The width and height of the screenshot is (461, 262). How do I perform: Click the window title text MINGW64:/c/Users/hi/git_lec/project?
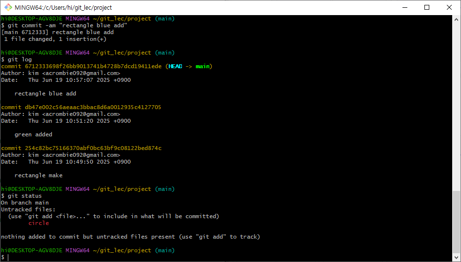tap(63, 8)
